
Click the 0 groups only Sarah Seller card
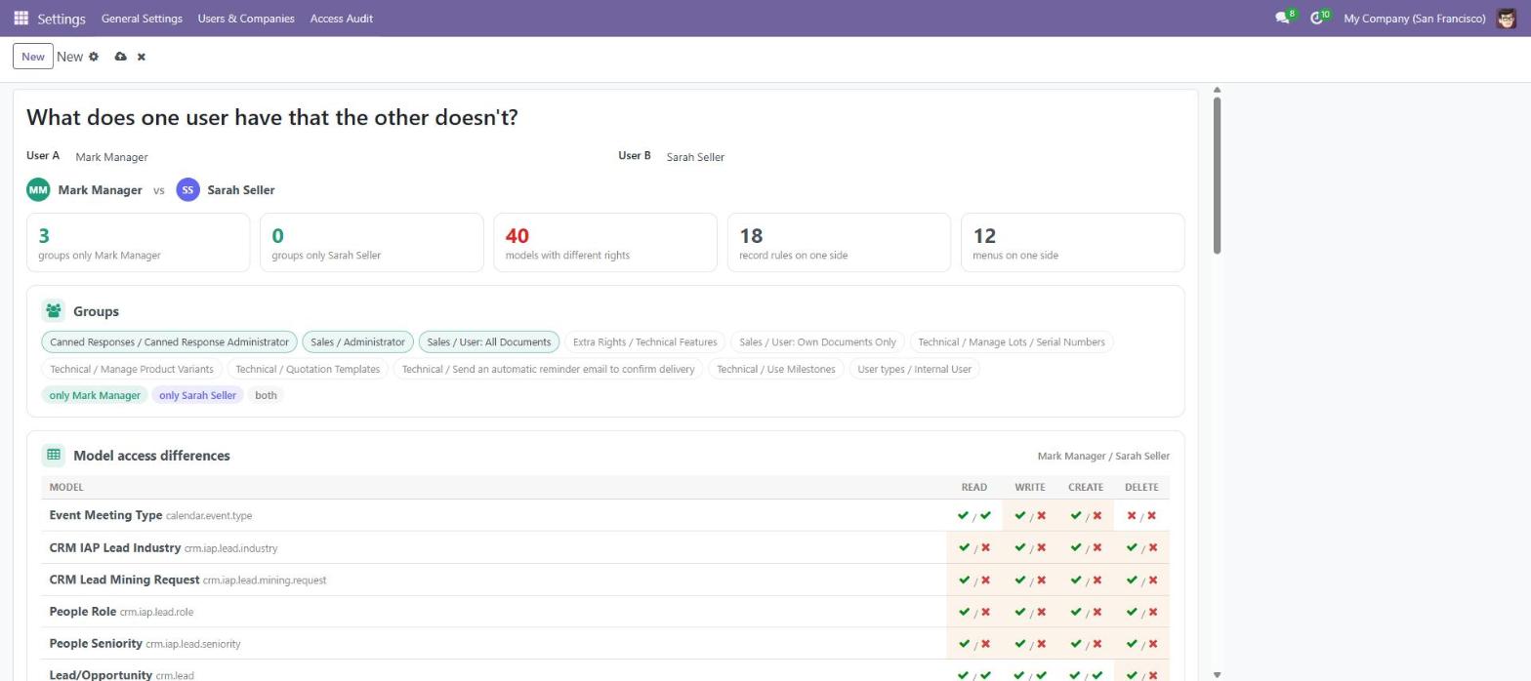coord(372,242)
